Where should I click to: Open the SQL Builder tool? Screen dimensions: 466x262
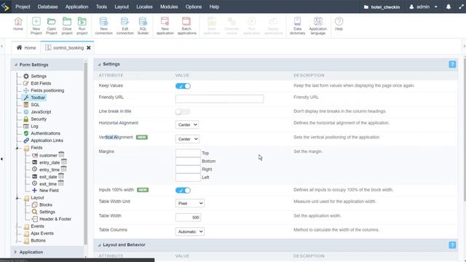coord(143,26)
